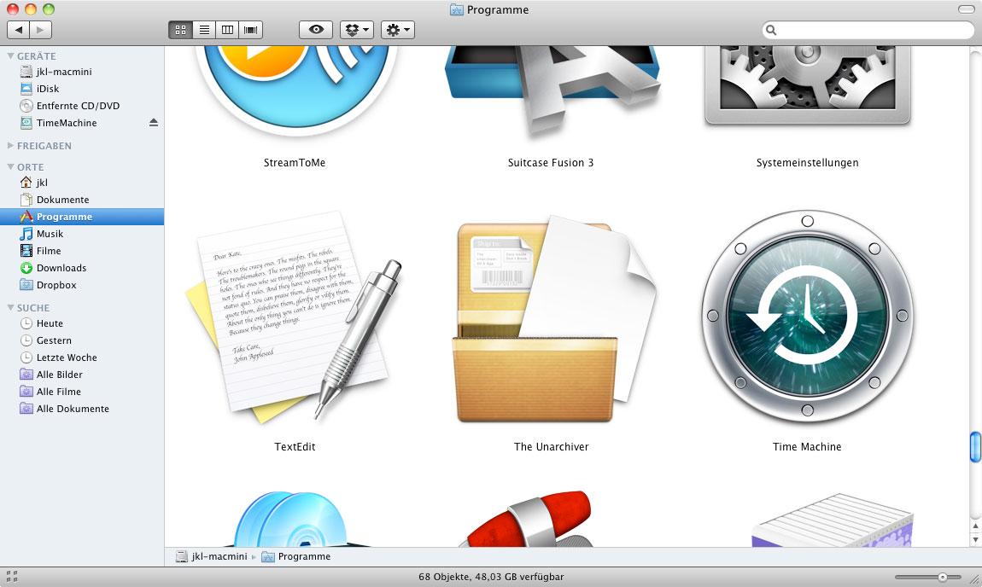Click the Time Machine name label

(x=807, y=446)
